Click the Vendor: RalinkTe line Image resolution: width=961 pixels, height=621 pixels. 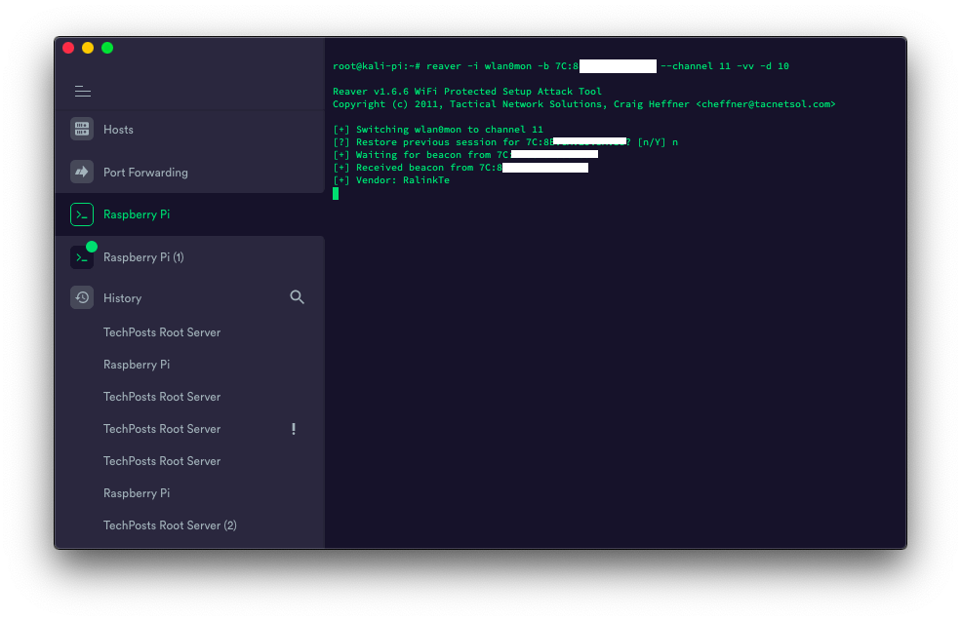point(391,180)
